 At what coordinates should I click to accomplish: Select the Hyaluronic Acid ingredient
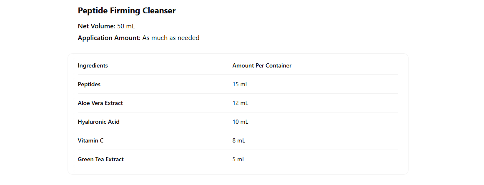coord(98,122)
